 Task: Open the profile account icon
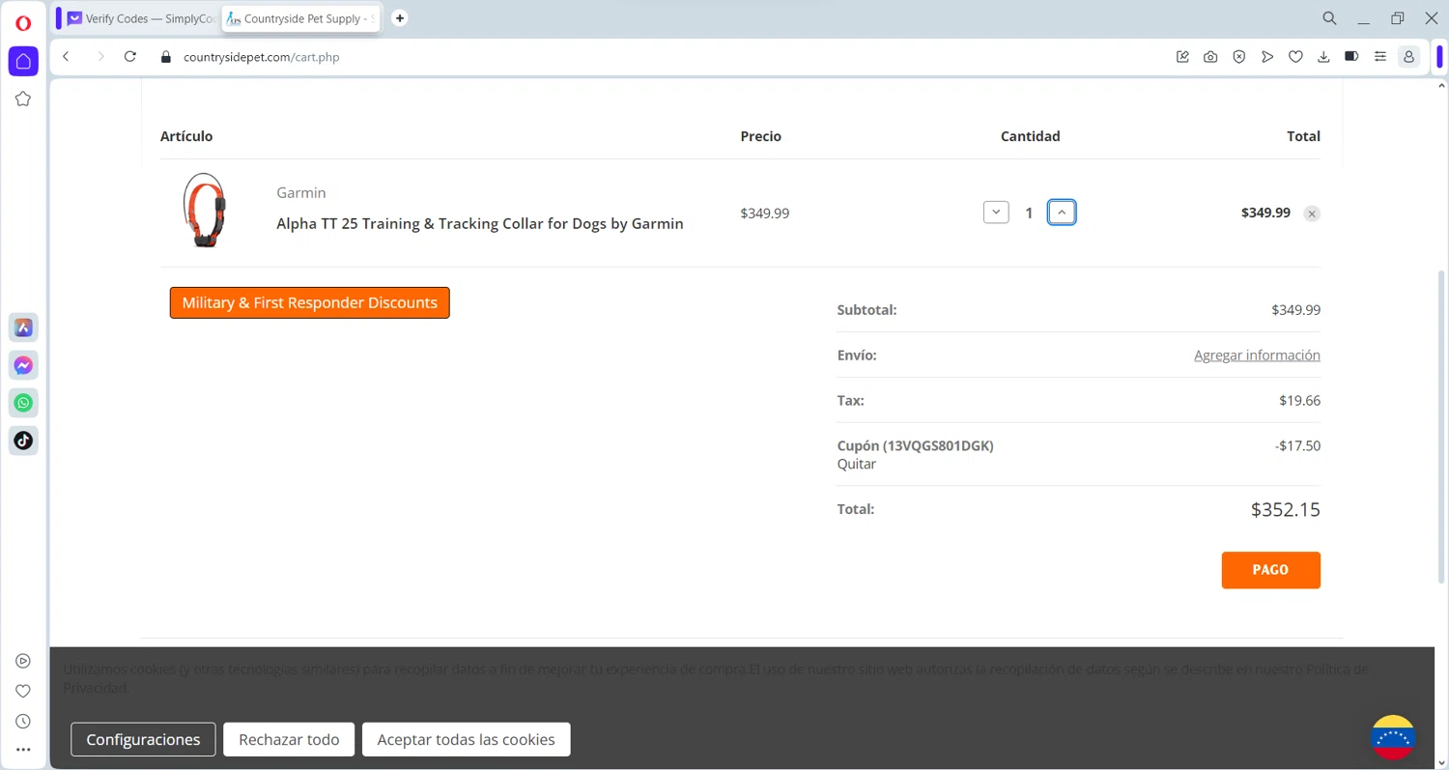(1408, 57)
